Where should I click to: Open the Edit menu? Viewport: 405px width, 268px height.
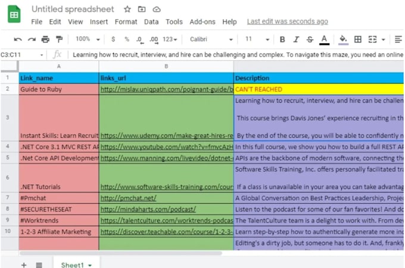tap(55, 21)
